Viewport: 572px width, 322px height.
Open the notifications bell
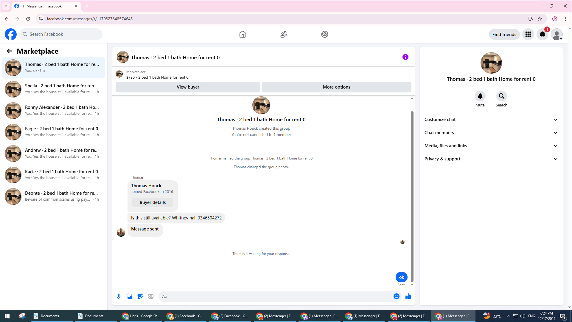tap(543, 35)
